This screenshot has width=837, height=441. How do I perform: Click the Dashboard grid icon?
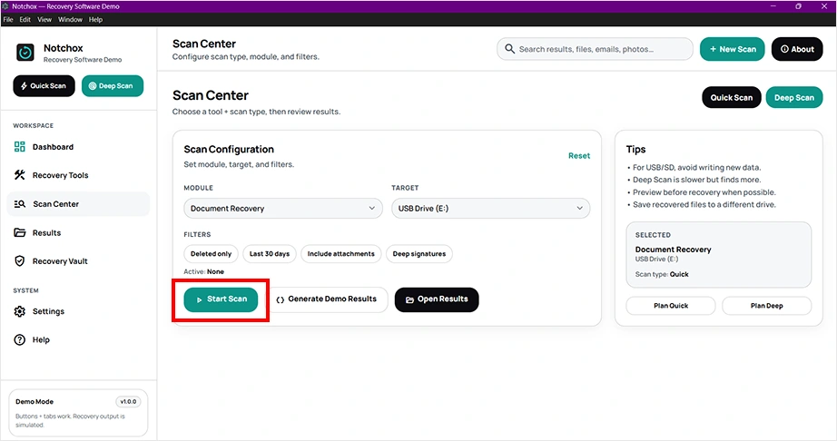point(20,147)
